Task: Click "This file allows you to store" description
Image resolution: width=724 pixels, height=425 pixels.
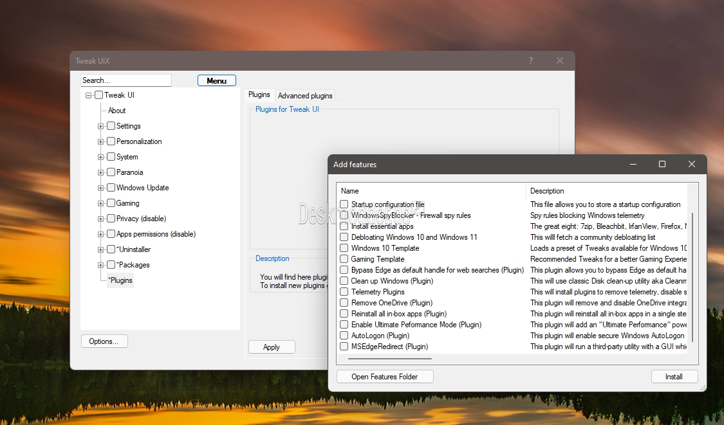Action: click(x=606, y=204)
